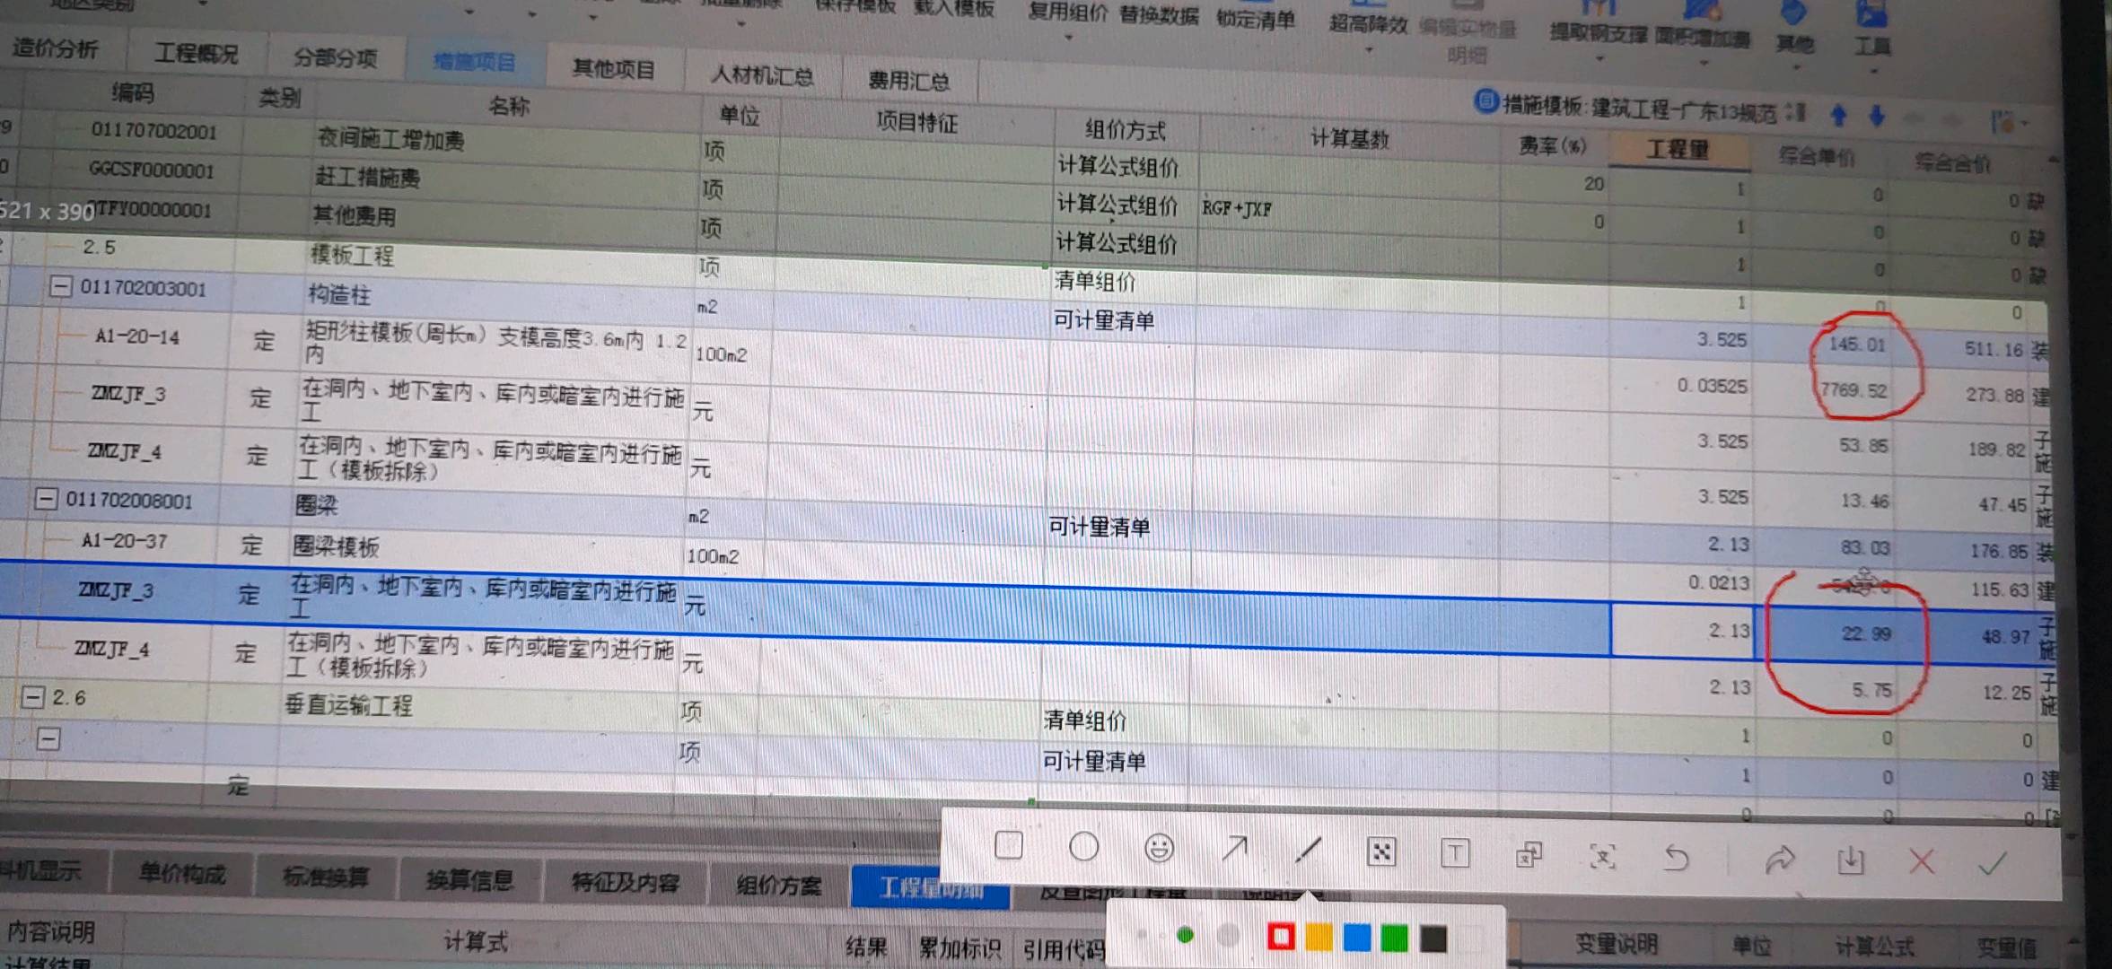Viewport: 2112px width, 969px height.
Task: Click the sort icon beside 措施模板
Action: (1795, 113)
